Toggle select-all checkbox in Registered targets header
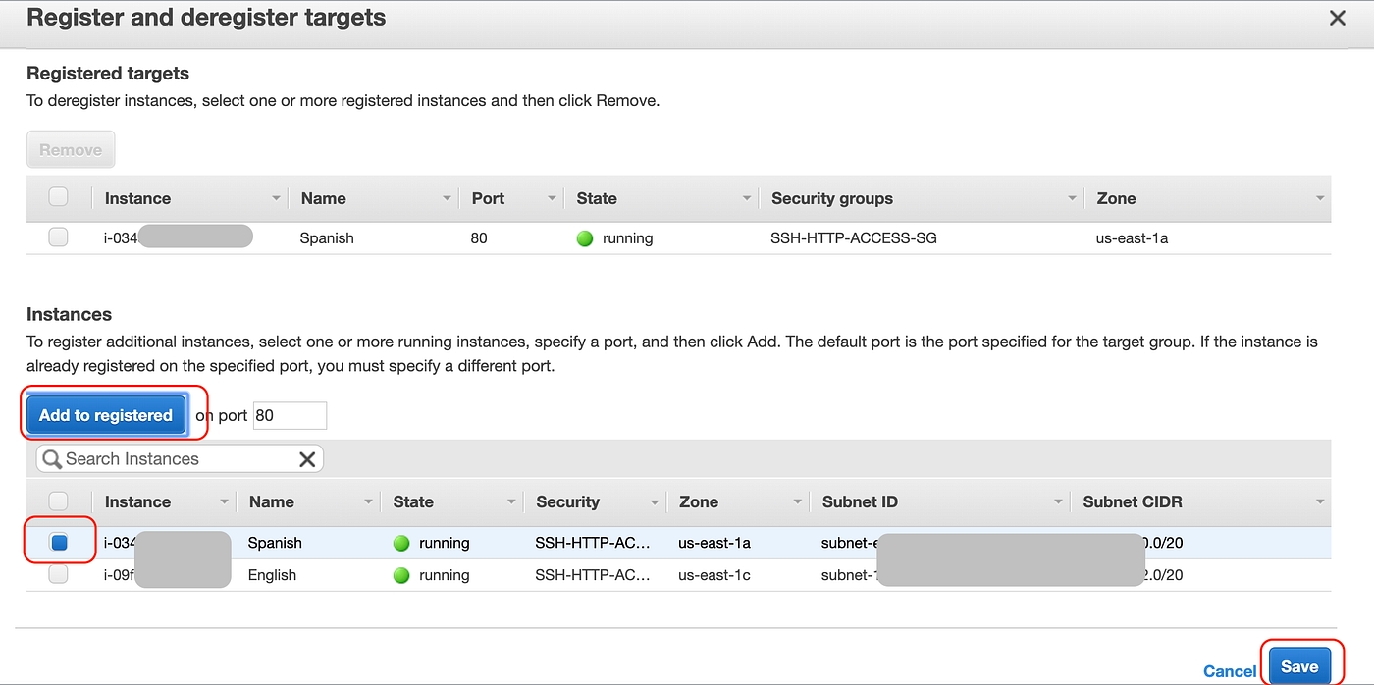 coord(59,197)
